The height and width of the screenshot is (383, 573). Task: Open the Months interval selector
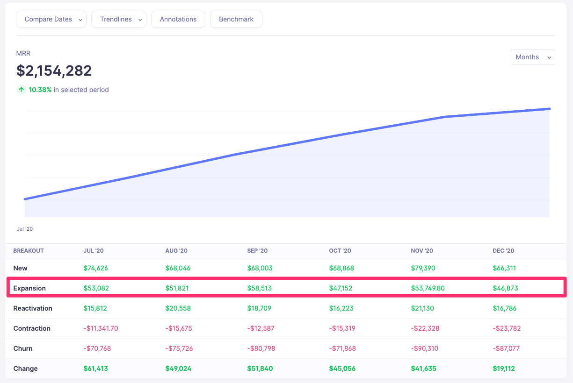532,57
